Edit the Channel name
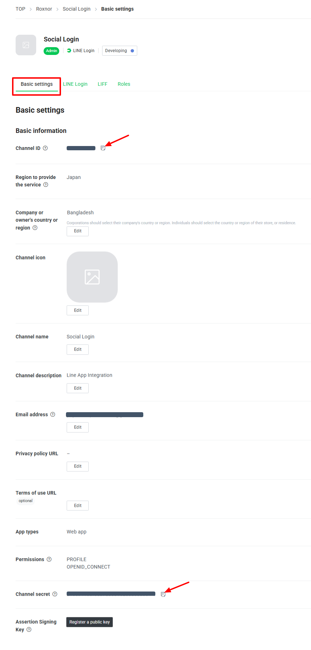Screen dimensions: 311x650 77,349
